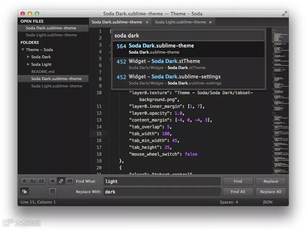Toggle wrap search option
Viewport: 306px width, 229px height.
coord(61,181)
